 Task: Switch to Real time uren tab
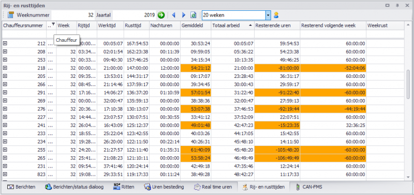pyautogui.click(x=213, y=187)
